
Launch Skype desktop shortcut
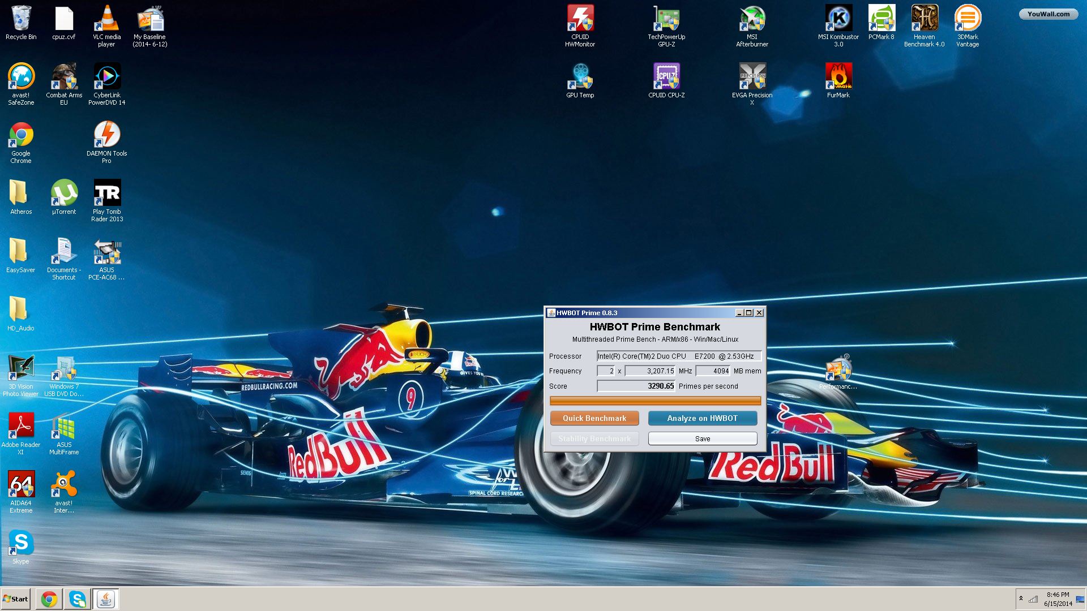21,547
